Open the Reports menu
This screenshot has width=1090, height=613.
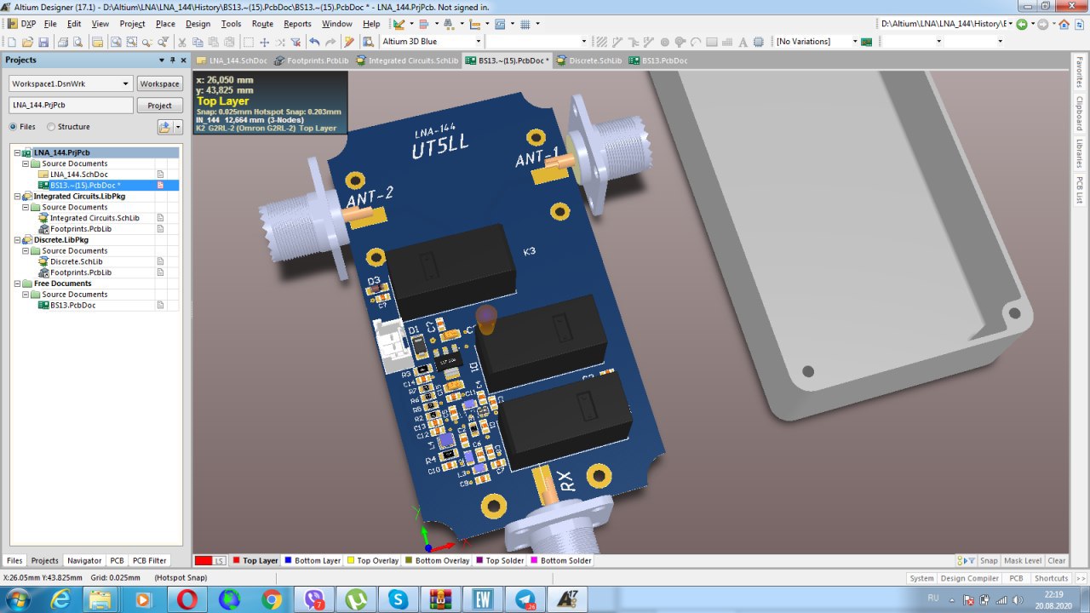tap(297, 24)
